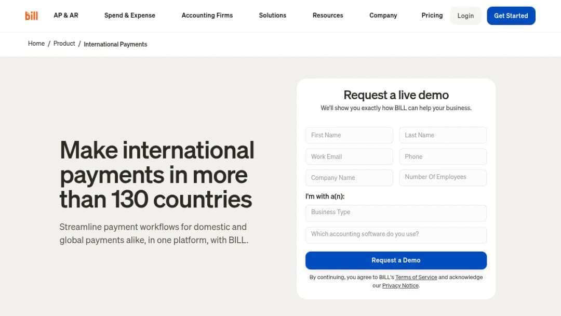Click the "Streamline payment workflows" paragraph
The height and width of the screenshot is (316, 561).
pos(153,233)
